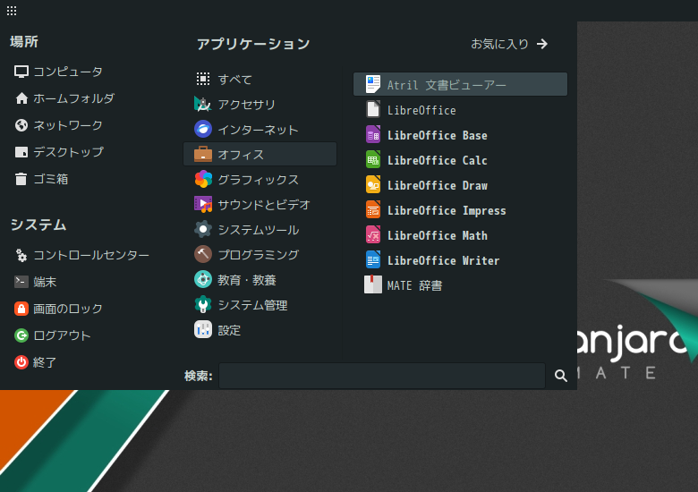Switch to お気に入り favorites view
Screen dimensions: 698x492
tap(509, 44)
